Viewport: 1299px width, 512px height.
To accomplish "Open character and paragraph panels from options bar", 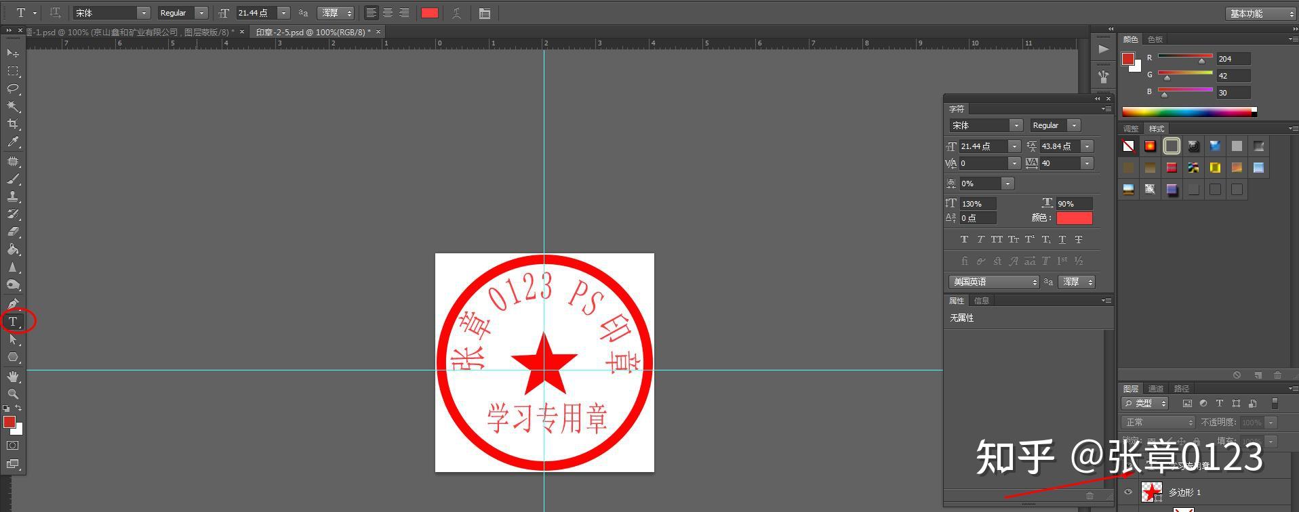I will (x=485, y=13).
